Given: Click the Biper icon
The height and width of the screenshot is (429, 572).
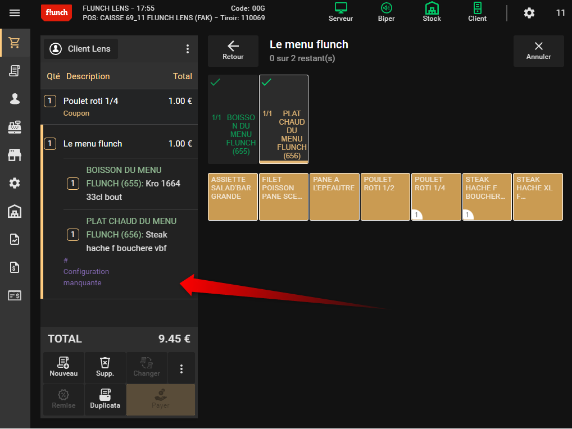Looking at the screenshot, I should [386, 12].
